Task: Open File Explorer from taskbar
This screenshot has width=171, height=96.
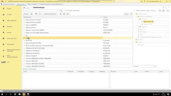Action: (x=20, y=94)
